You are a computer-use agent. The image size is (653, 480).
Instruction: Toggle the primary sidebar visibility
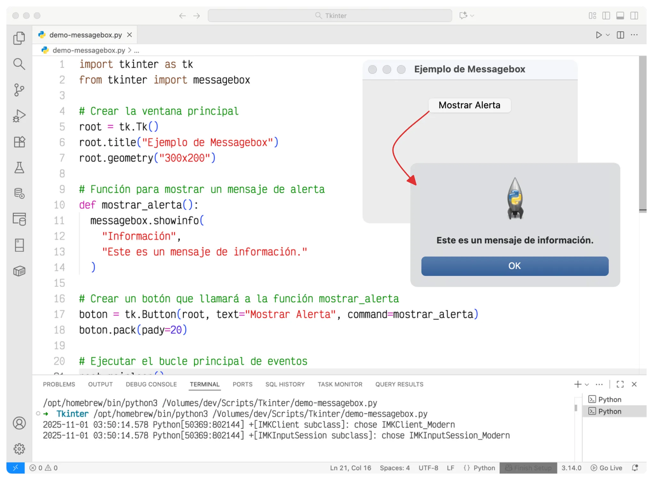tap(606, 15)
